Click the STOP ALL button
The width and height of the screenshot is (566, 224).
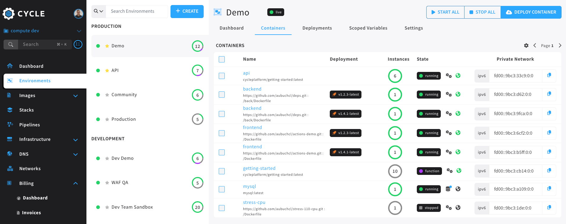click(x=482, y=12)
